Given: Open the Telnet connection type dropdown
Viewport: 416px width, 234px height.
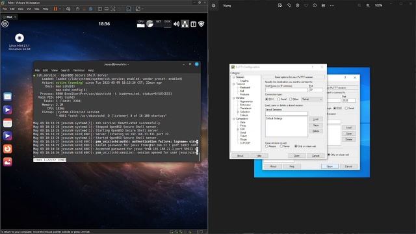Looking at the screenshot, I should [312, 99].
